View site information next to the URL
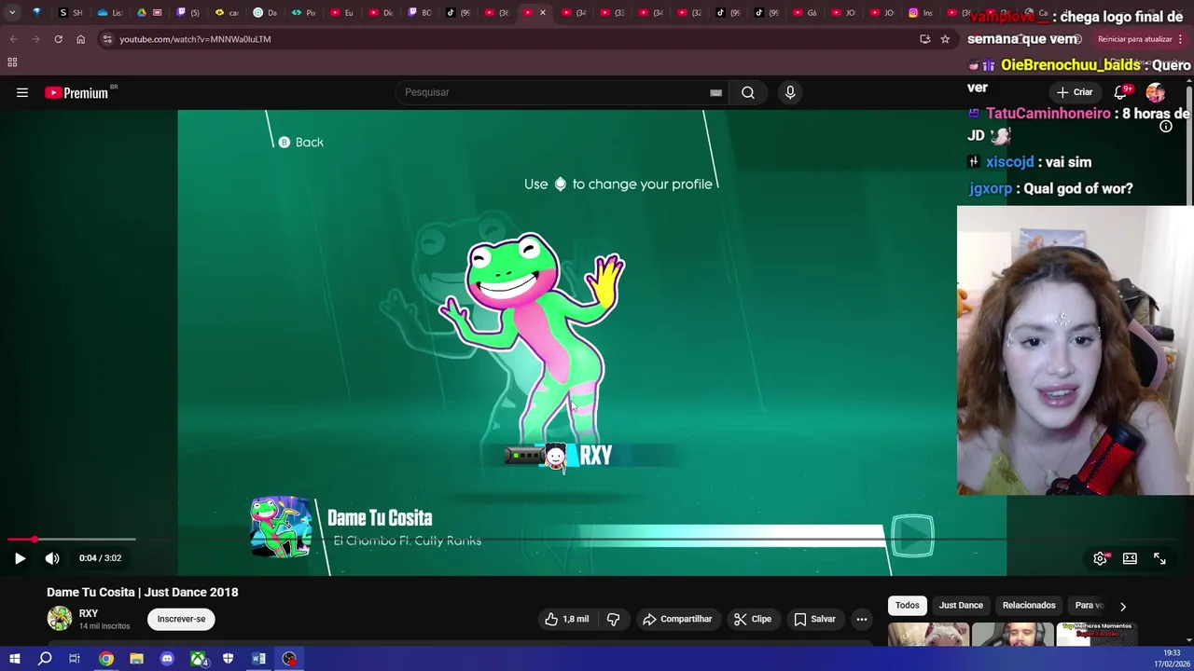Screen dimensions: 1194x671 [107, 39]
